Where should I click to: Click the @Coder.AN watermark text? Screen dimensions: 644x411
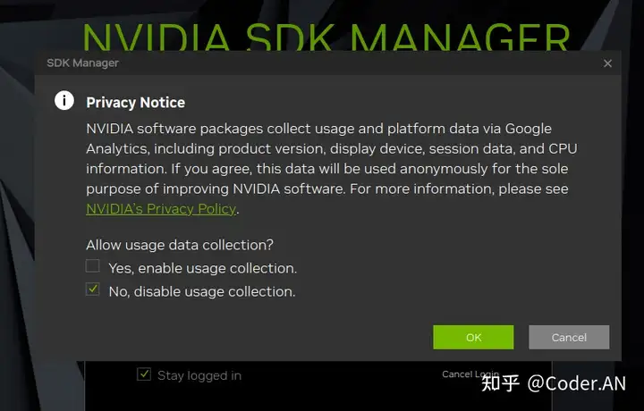[x=576, y=383]
